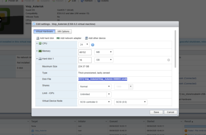Click the network adapter card icon
Viewport: 206px width, 135px height.
[58, 38]
